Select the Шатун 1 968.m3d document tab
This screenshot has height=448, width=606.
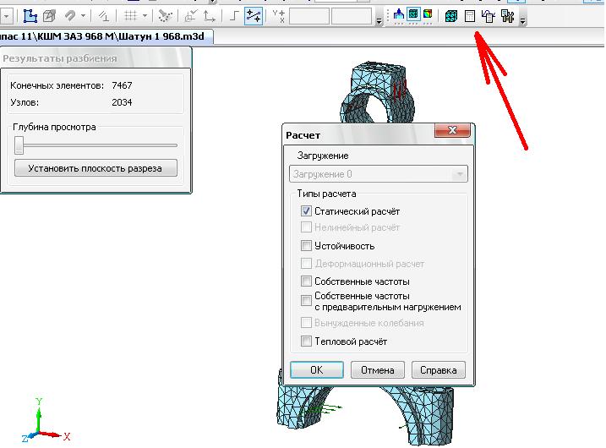105,36
